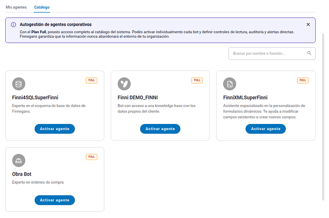This screenshot has height=218, width=329.
Task: Click the Obra Bot hard hat icon
Action: [19, 161]
